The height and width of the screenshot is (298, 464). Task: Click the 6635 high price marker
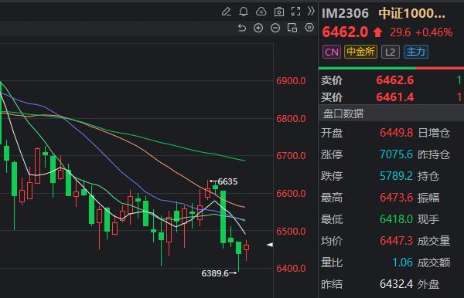(x=227, y=181)
